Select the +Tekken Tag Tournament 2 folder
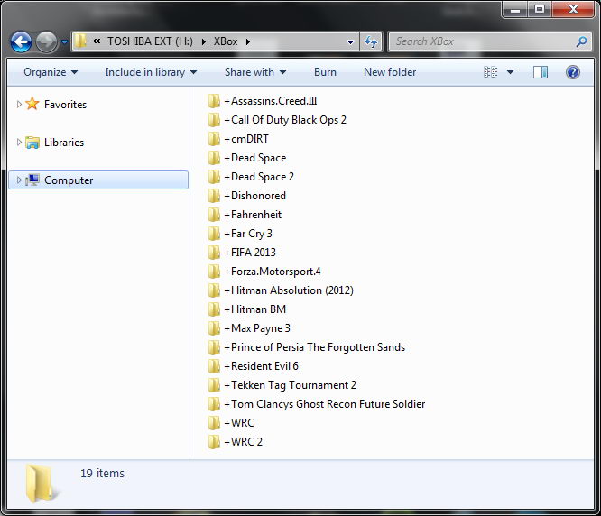601x516 pixels. coord(290,385)
